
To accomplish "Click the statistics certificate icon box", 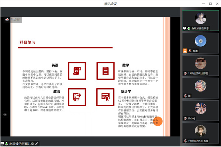I will 106,97.
